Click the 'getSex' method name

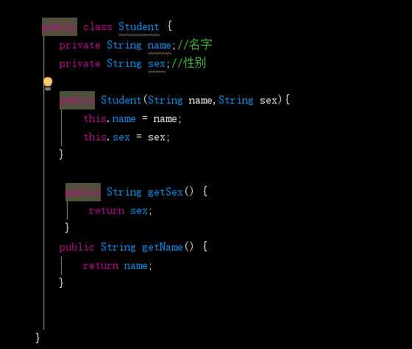[x=165, y=193]
